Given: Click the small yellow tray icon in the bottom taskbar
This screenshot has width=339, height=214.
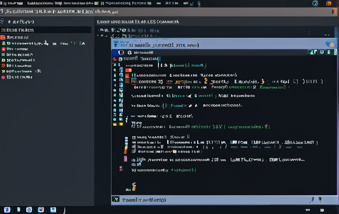Looking at the screenshot, I should coord(322,210).
